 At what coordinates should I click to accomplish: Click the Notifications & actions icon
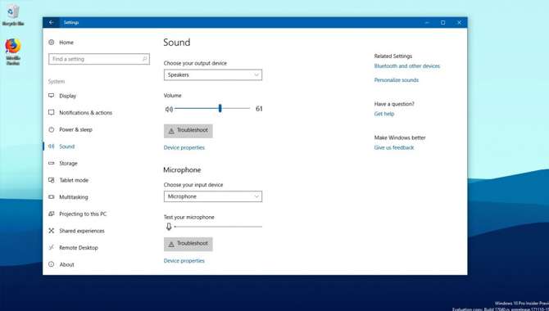click(52, 112)
